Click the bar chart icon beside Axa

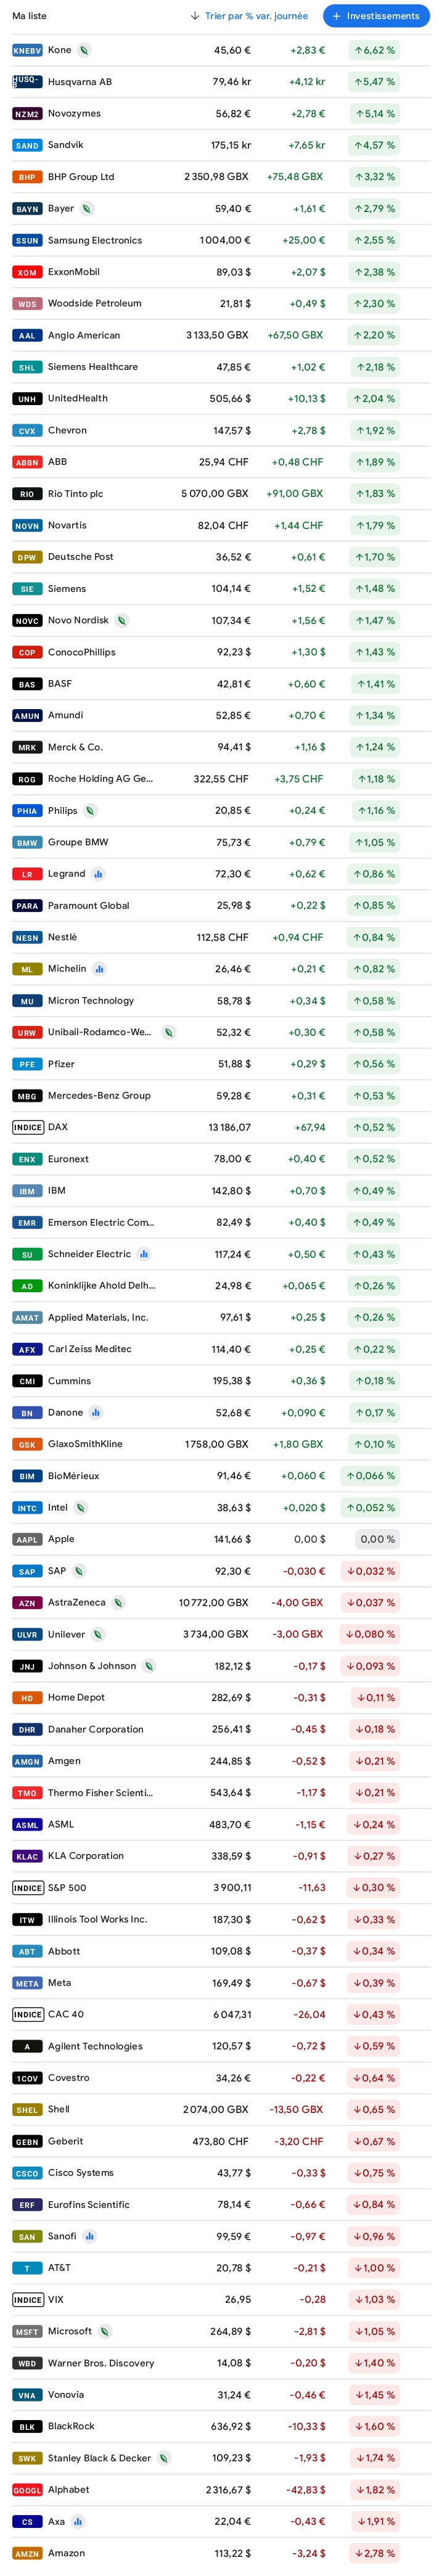pos(78,2521)
